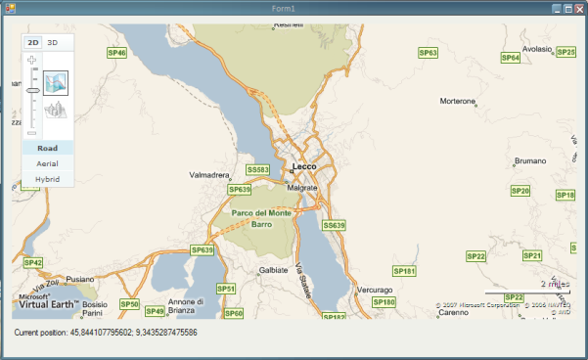Click the Morterone town label
The width and height of the screenshot is (588, 360).
tap(458, 101)
